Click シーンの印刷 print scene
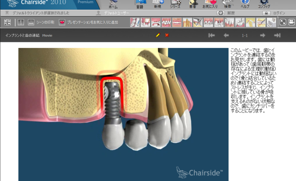Image resolution: width=296 pixels, height=181 pixels. pyautogui.click(x=41, y=22)
